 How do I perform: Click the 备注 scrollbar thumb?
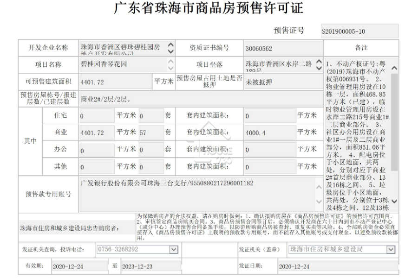click(x=394, y=122)
